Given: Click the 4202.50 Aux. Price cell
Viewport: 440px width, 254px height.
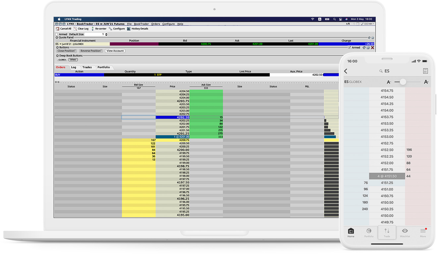Looking at the screenshot, I should (296, 75).
